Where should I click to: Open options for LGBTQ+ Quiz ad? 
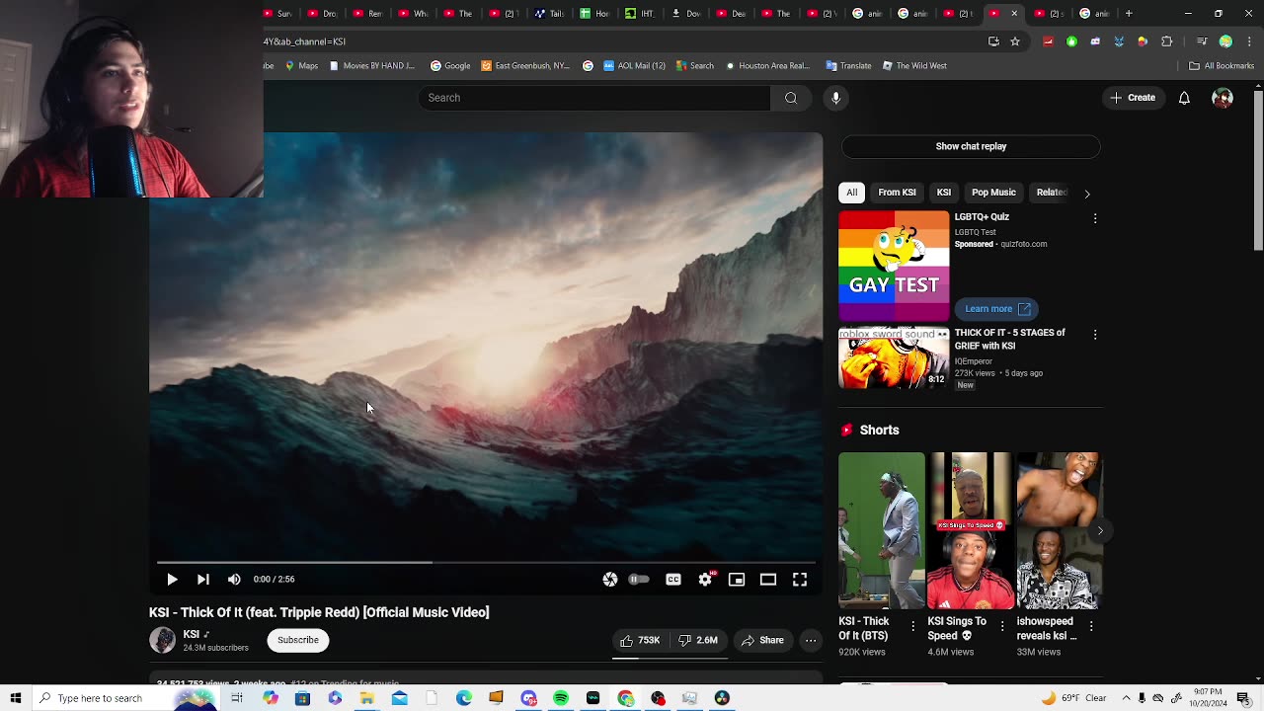pos(1095,218)
